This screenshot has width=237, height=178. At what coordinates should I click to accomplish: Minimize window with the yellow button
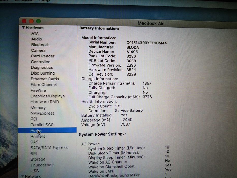pos(31,21)
